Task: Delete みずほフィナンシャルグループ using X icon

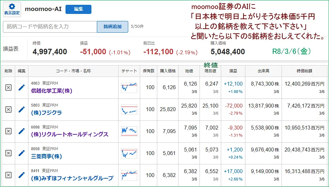Action: (x=8, y=175)
